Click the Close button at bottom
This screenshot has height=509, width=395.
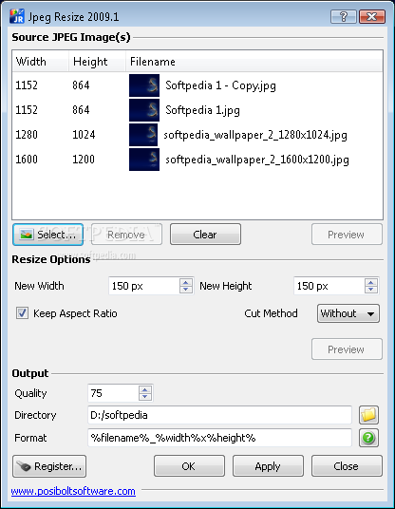347,466
